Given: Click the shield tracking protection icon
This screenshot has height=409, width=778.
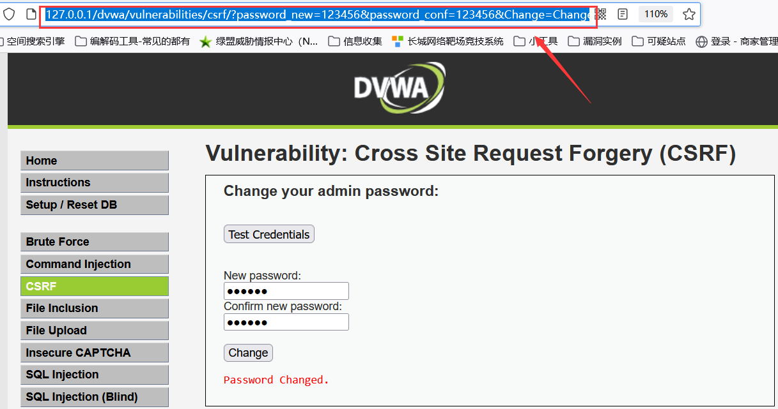Looking at the screenshot, I should pyautogui.click(x=9, y=14).
